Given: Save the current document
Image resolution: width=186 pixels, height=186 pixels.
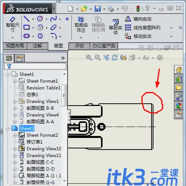Looking at the screenshot, I should [98, 9].
